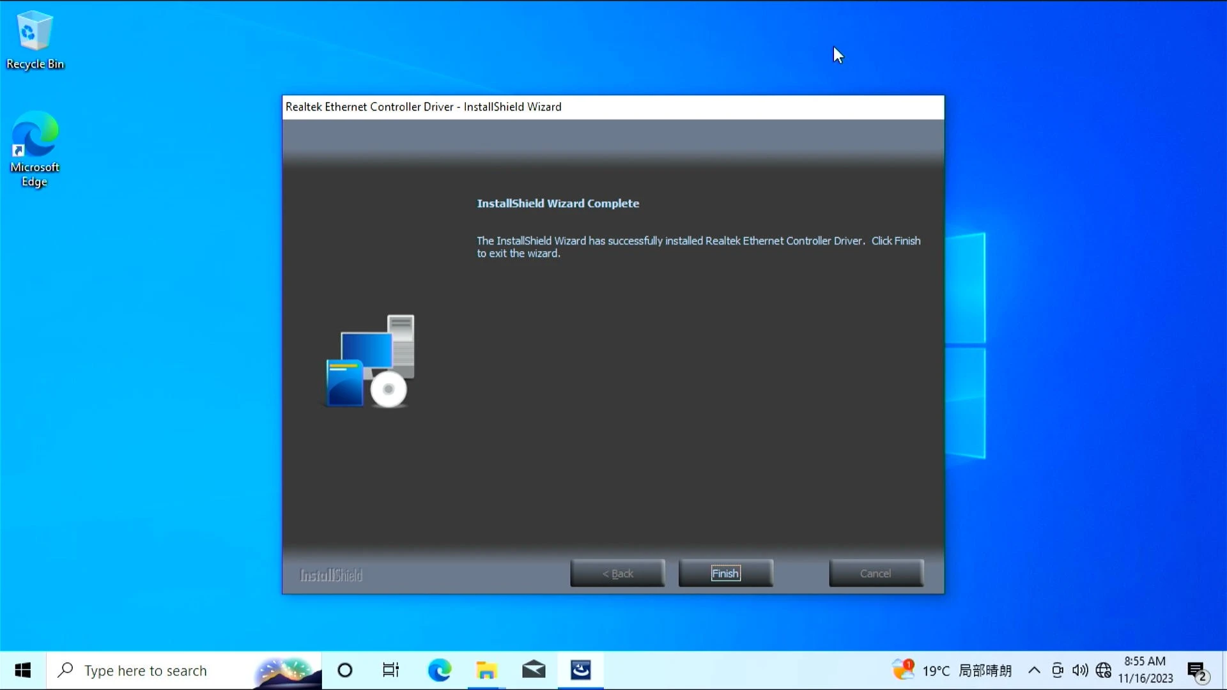Open the Windows Start menu

tap(23, 670)
